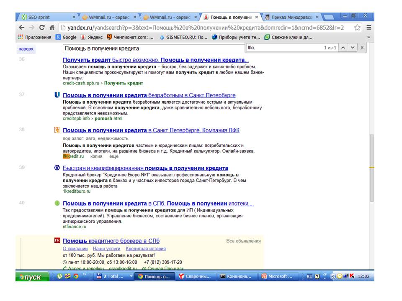Switch to Microsoft taskbar window
The height and width of the screenshot is (301, 402).
(x=278, y=277)
